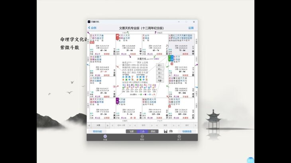The image size is (291, 163).
Task: Step to next 流时
Action: point(195,126)
